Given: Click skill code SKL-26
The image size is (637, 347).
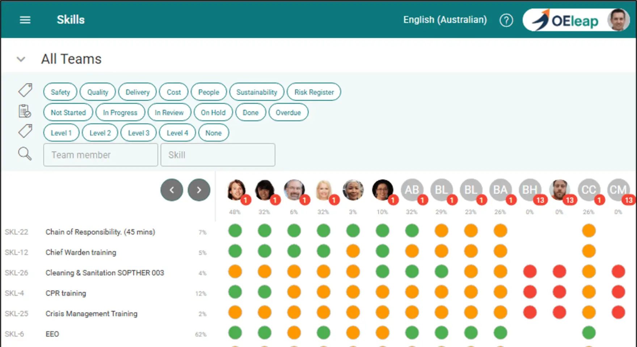Looking at the screenshot, I should (16, 273).
